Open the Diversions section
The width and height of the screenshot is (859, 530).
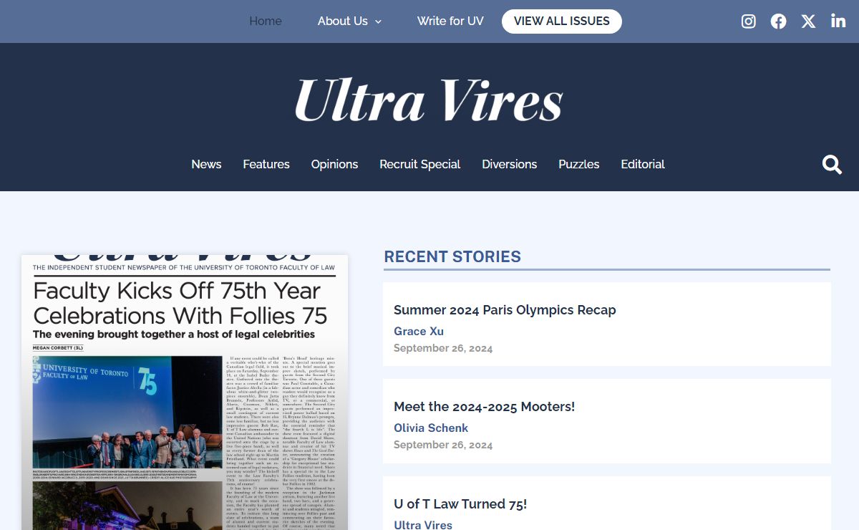tap(510, 164)
